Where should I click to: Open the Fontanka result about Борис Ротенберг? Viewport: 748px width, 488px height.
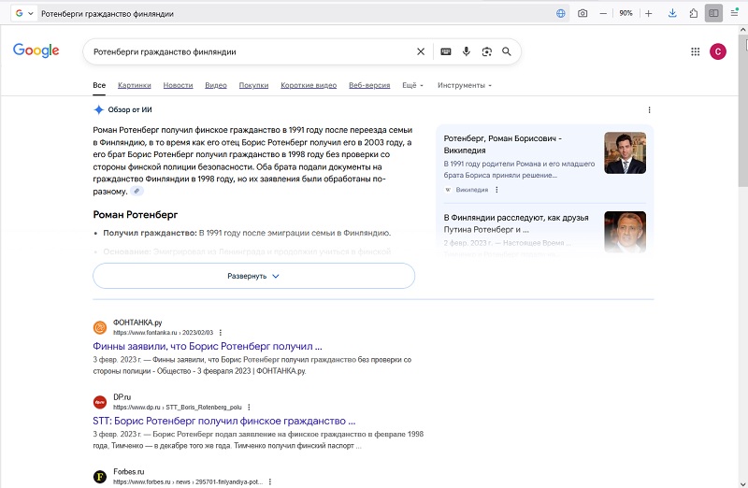pyautogui.click(x=208, y=346)
